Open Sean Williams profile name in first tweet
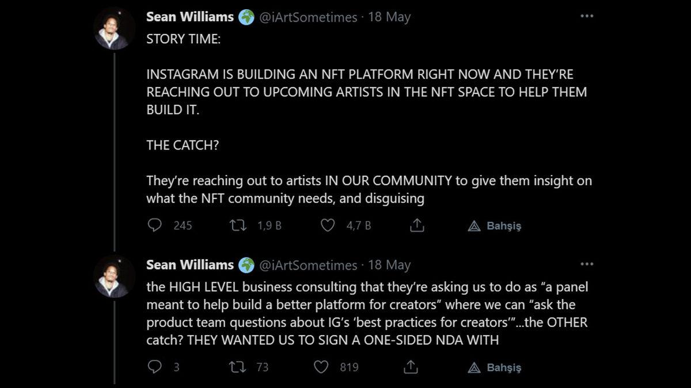This screenshot has width=691, height=388. pos(189,17)
